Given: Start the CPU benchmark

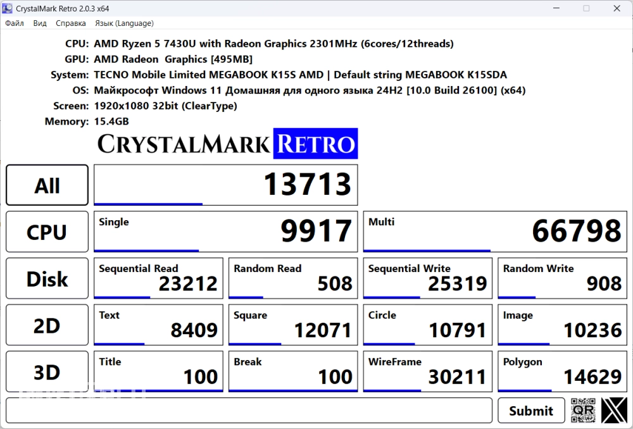Looking at the screenshot, I should (47, 232).
